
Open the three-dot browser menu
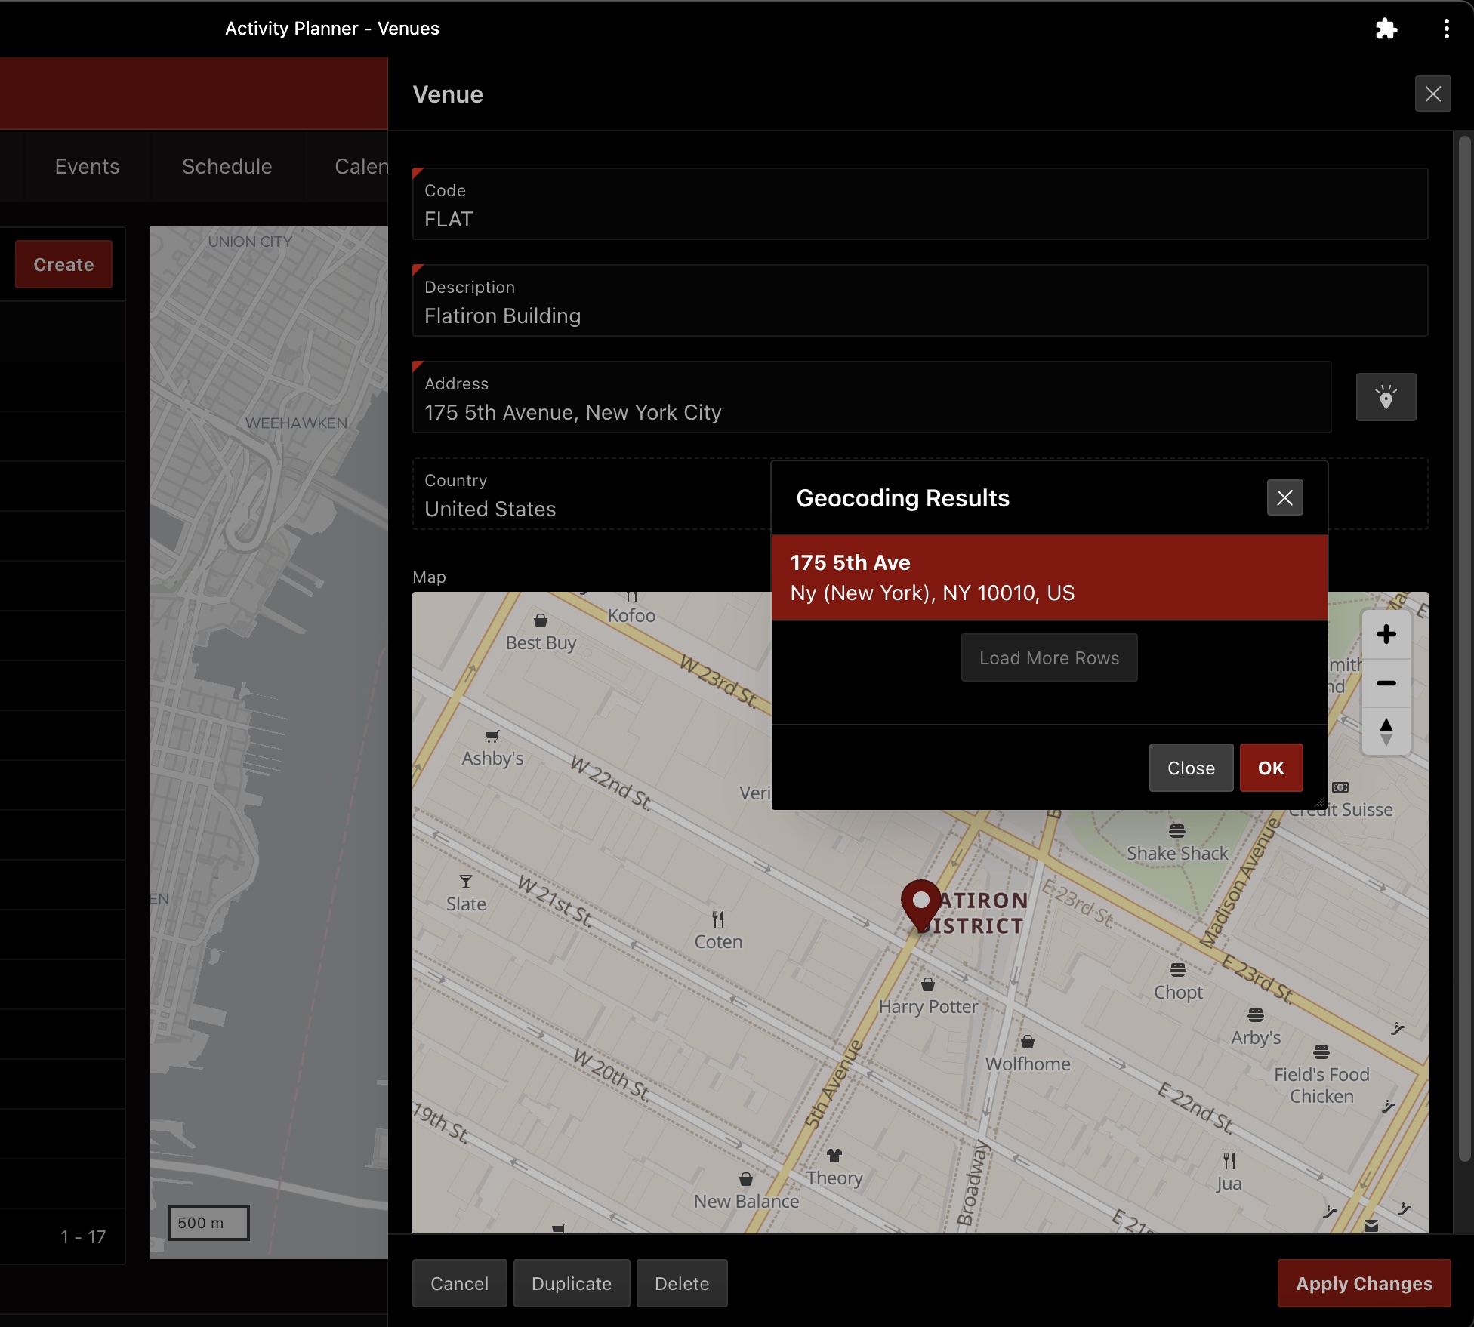coord(1446,29)
